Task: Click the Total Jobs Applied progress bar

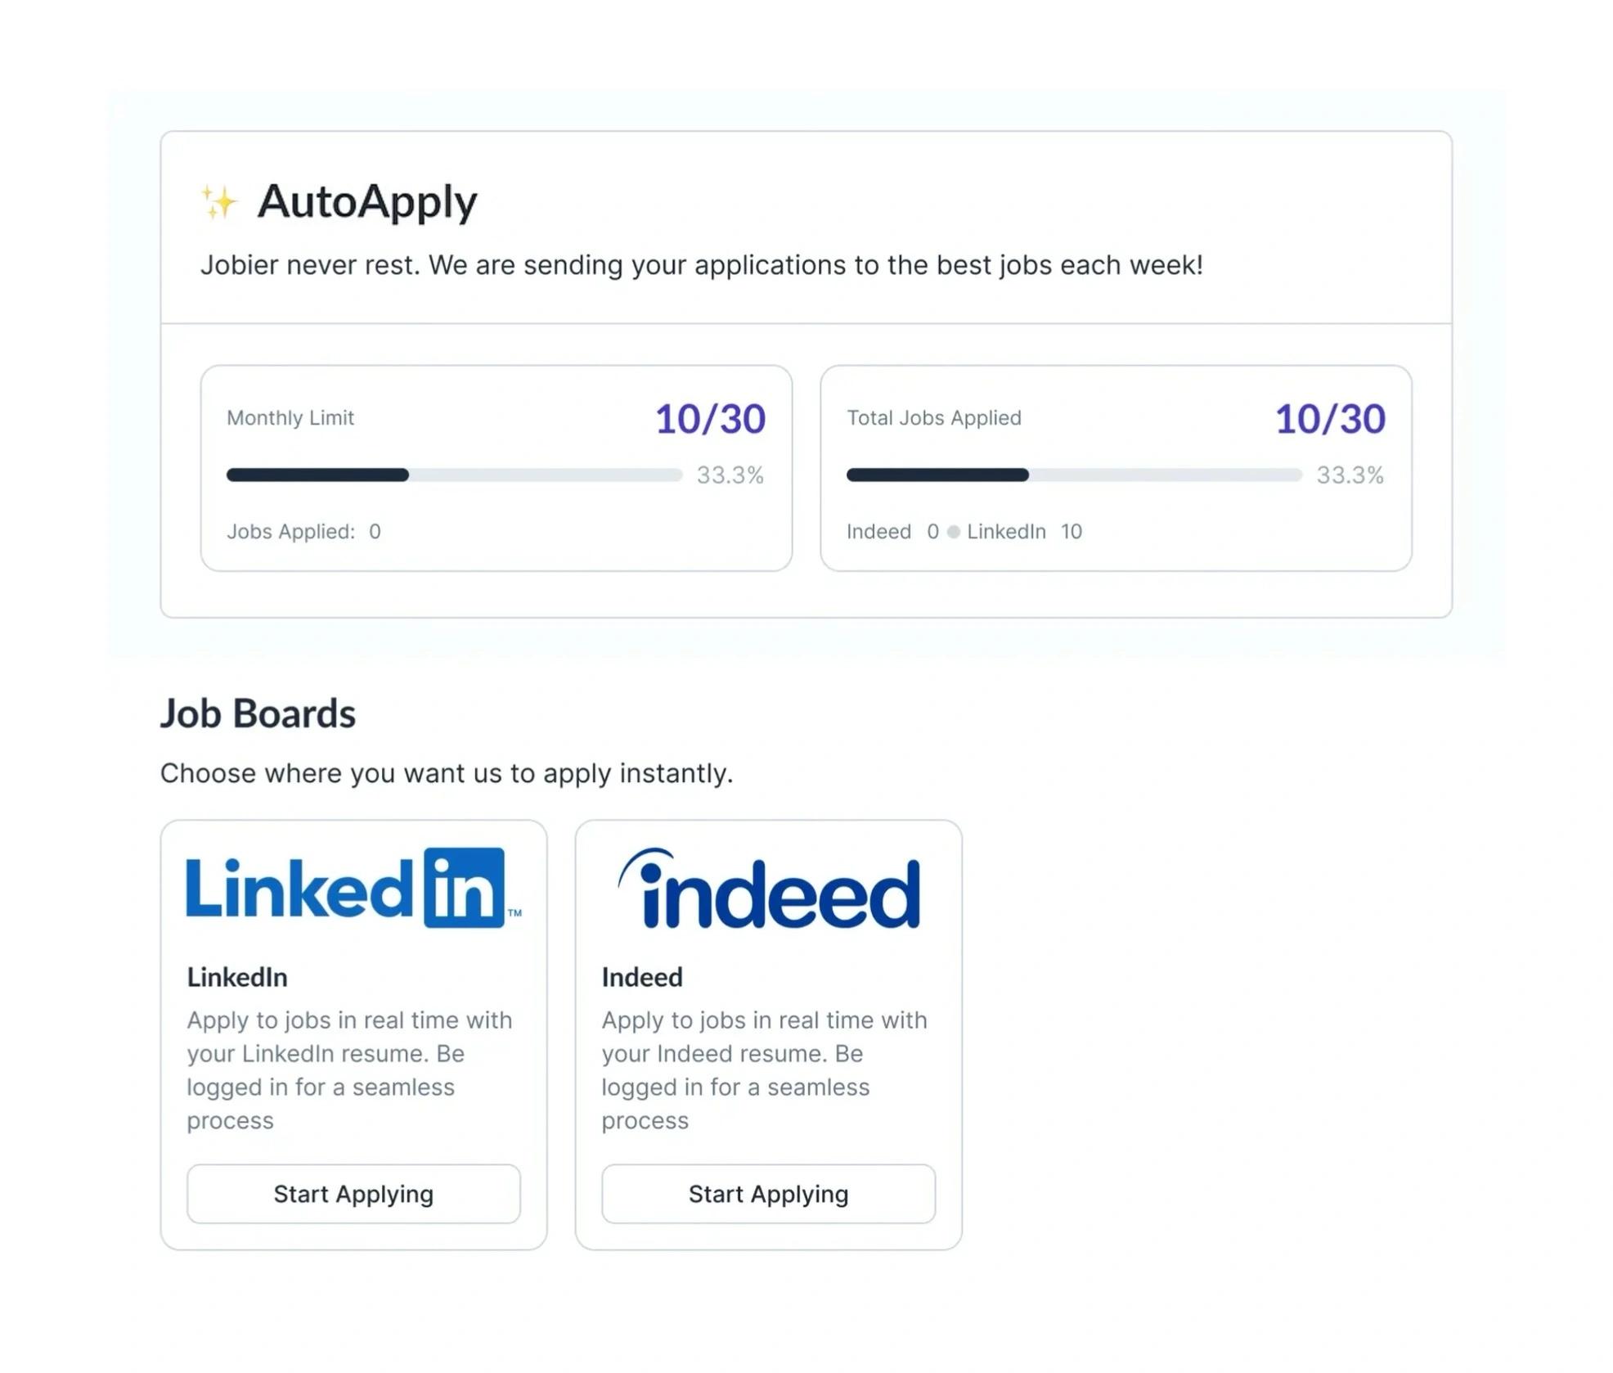Action: pos(1074,475)
